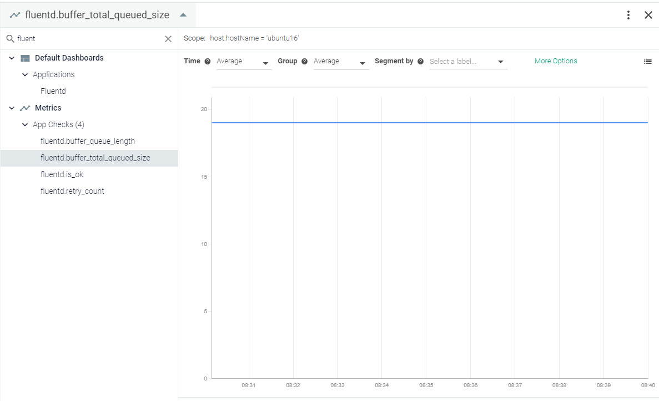Click the More Options link
This screenshot has width=659, height=401.
556,61
